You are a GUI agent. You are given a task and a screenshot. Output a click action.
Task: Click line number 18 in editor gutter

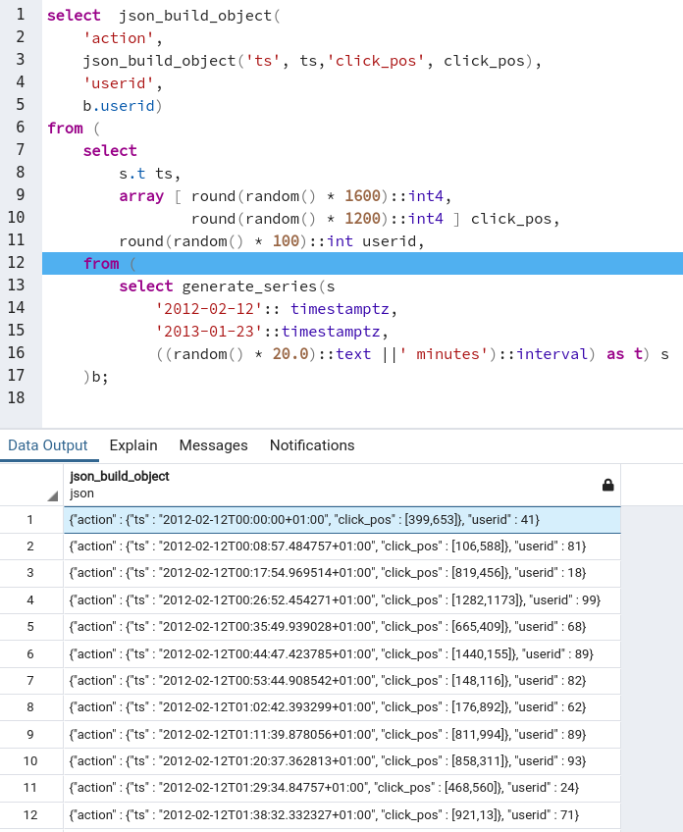click(21, 397)
